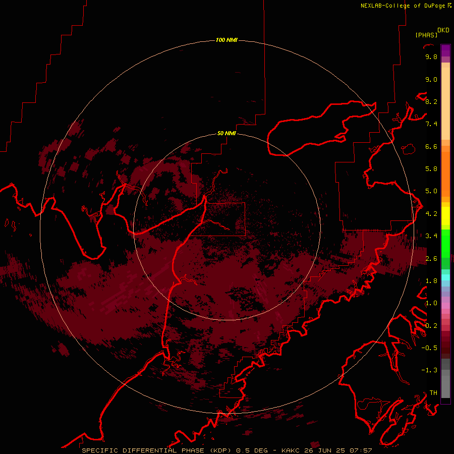Viewport: 454px width, 454px height.
Task: Click the 6.6 value on the color scale
Action: pyautogui.click(x=431, y=146)
